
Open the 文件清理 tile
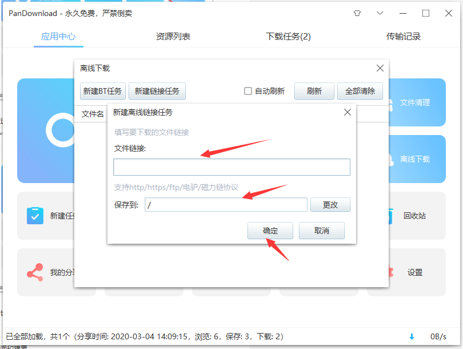(x=417, y=102)
